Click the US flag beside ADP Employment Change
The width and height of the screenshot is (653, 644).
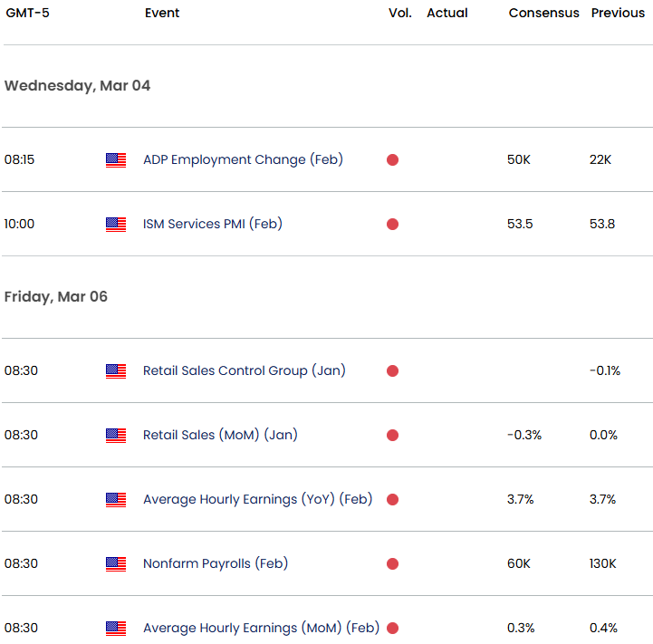(115, 160)
